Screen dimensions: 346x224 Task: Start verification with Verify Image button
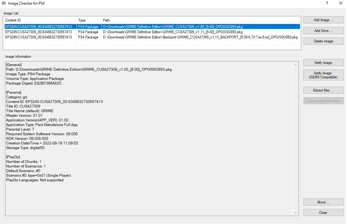tap(323, 63)
